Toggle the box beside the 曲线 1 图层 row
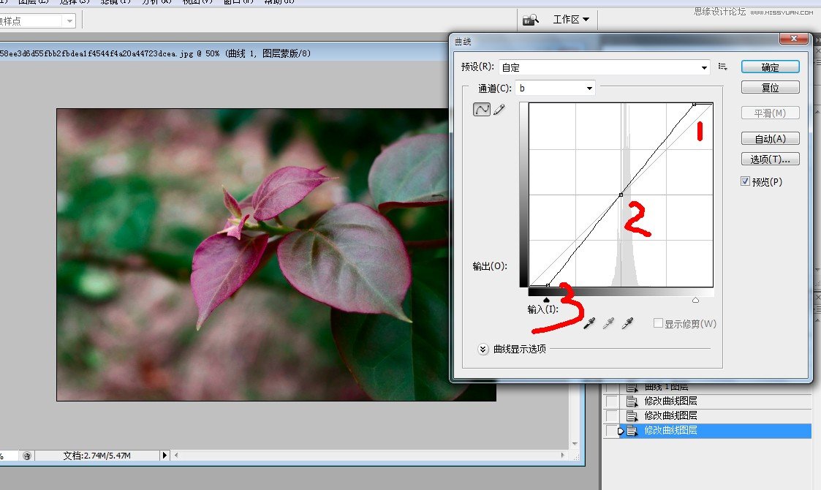Screen dimensions: 821x490 [611, 388]
